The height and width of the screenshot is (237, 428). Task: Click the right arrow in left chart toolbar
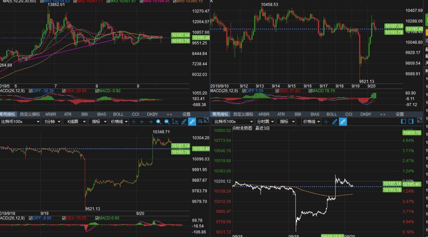(150, 122)
